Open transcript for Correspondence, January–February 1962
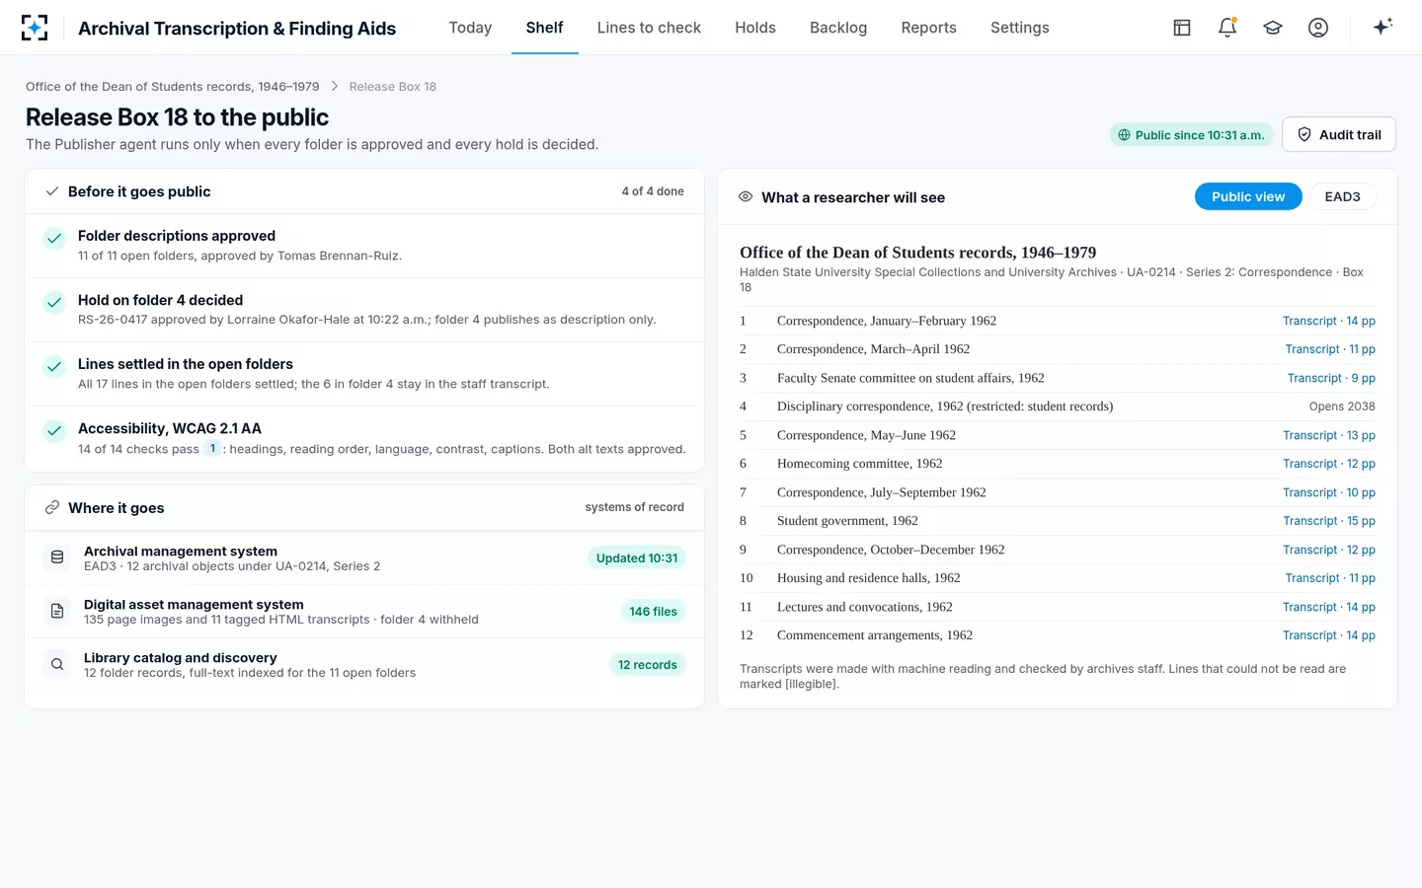 (1328, 321)
